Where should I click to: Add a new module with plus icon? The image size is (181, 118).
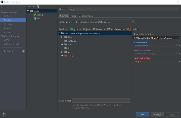coord(29,7)
